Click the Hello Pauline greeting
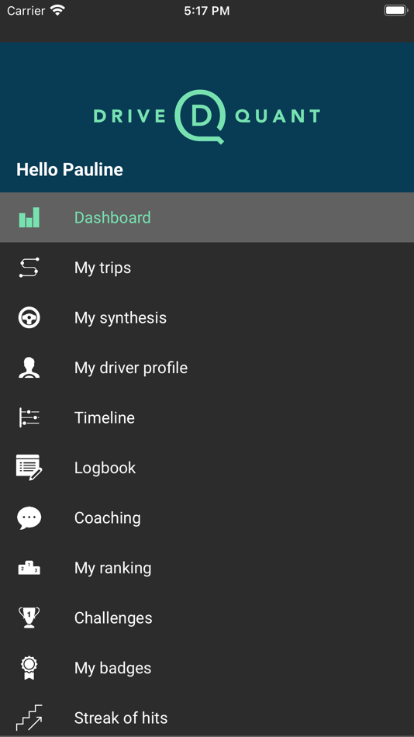Screen dimensions: 414x737 tap(70, 170)
